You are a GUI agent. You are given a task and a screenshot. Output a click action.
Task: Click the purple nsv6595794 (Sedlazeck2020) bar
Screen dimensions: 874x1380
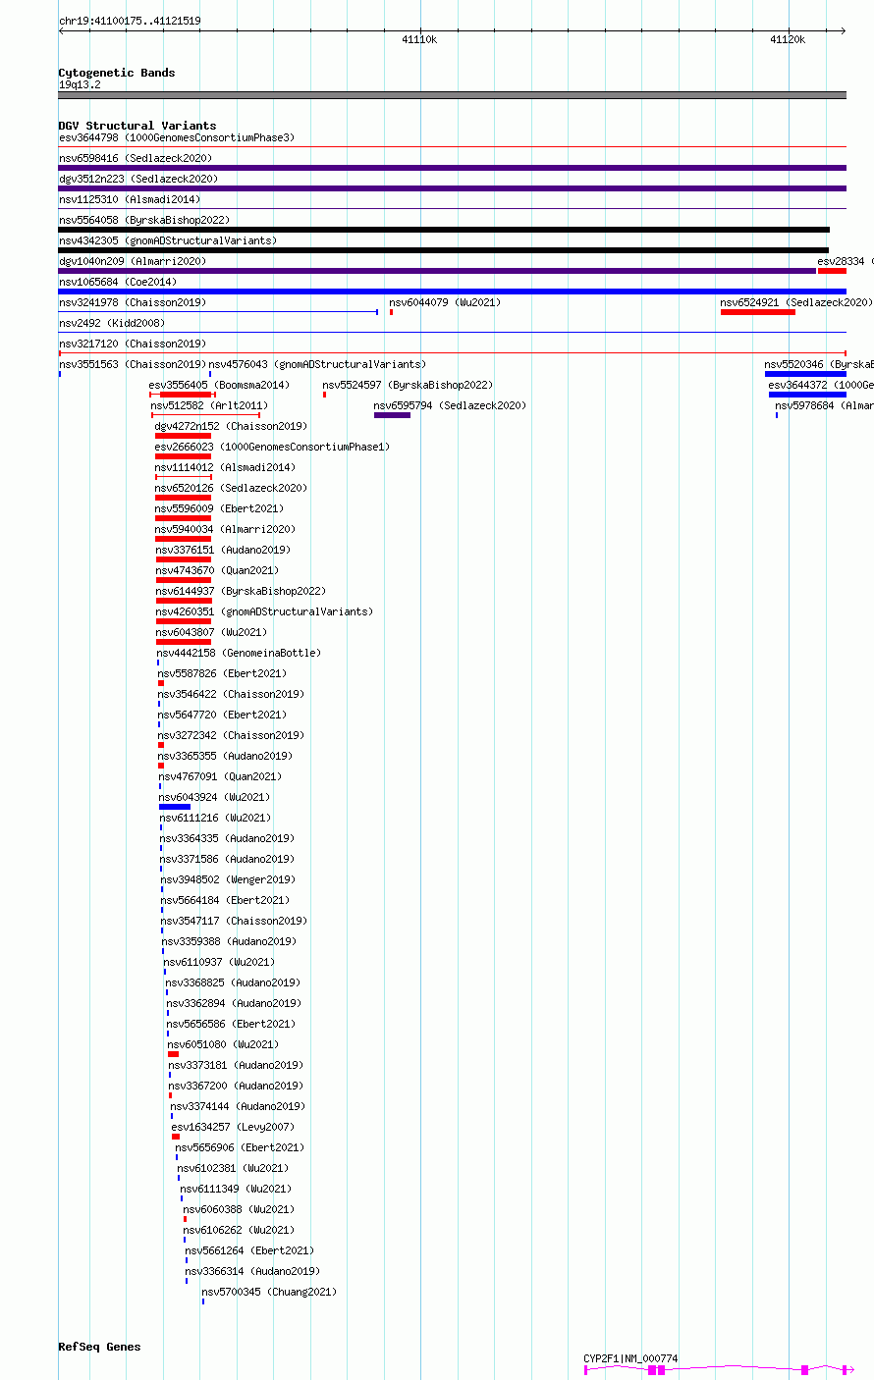392,415
